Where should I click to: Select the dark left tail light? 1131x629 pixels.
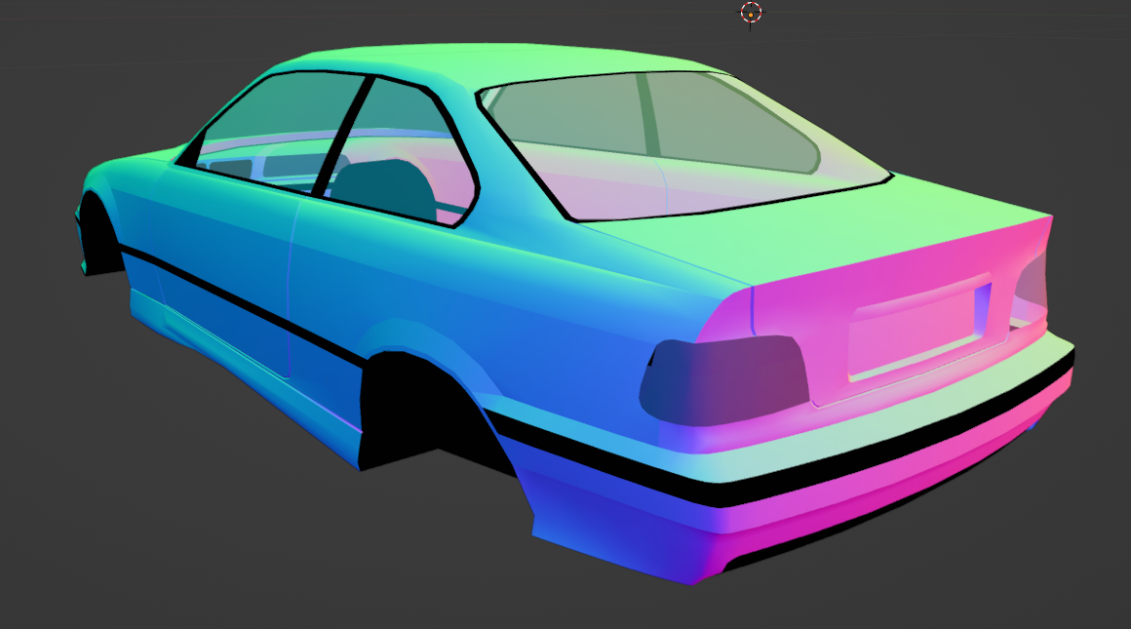click(x=723, y=380)
